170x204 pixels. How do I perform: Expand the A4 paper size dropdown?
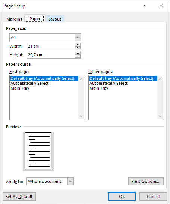78,37
